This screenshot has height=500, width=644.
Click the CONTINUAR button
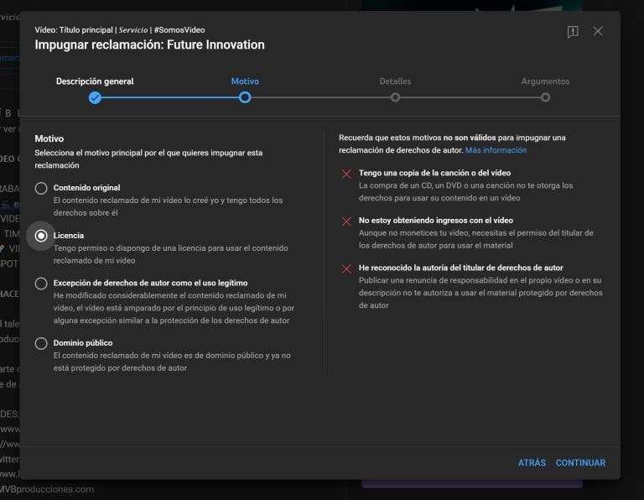click(580, 463)
